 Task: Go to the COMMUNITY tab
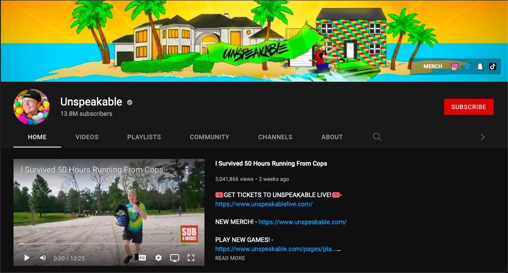[209, 137]
